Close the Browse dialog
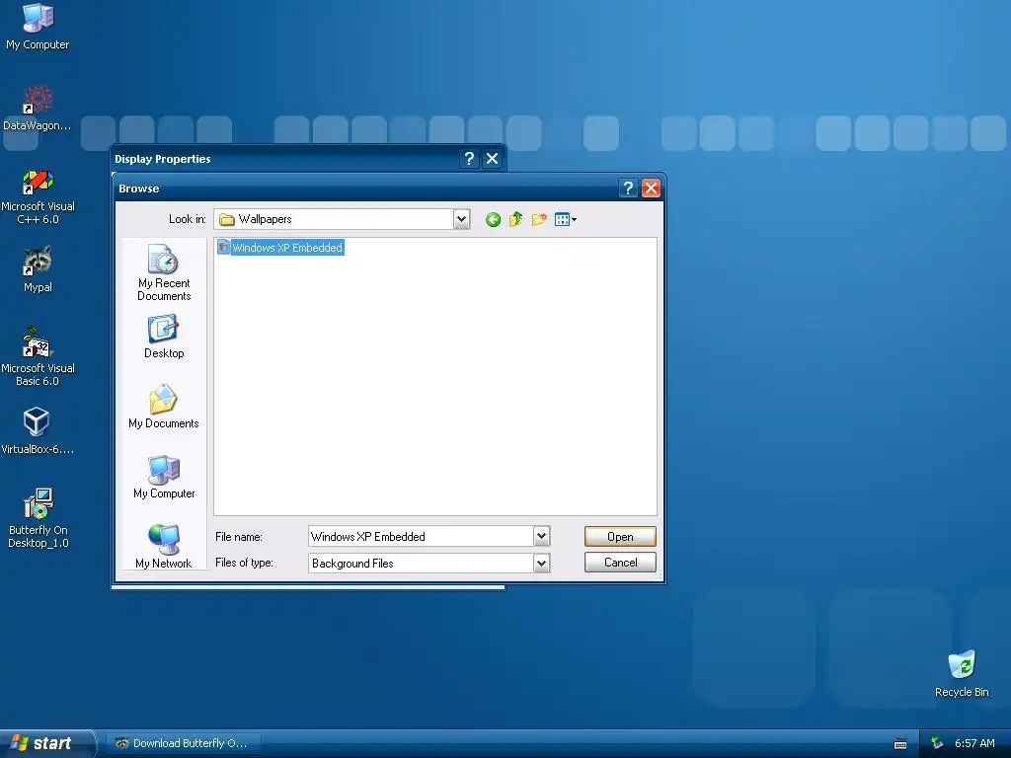 652,189
